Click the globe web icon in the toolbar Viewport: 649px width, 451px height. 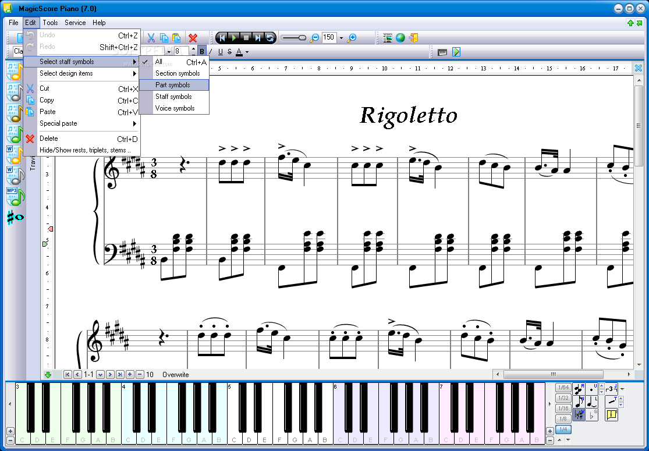(400, 38)
